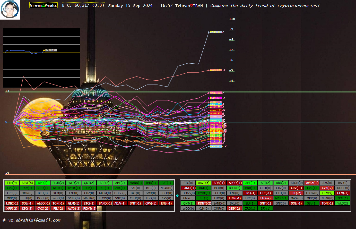Click the Compare the daily trend slogan
This screenshot has width=356, height=229.
[265, 5]
